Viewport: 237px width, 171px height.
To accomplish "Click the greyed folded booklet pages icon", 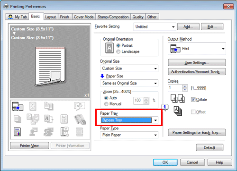I will 79,106.
